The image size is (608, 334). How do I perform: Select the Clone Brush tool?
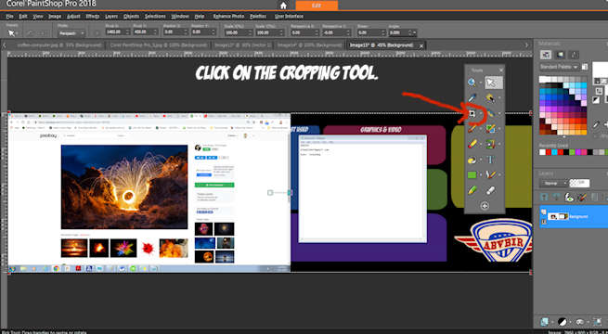[x=490, y=129]
